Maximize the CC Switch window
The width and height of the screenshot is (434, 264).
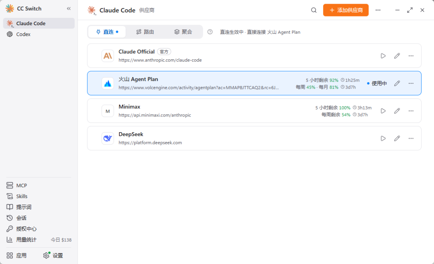click(x=410, y=10)
